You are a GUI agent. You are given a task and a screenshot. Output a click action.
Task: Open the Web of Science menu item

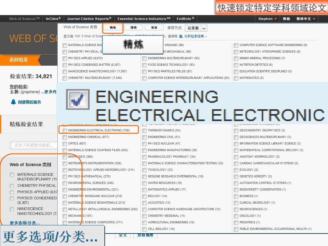click(24, 19)
